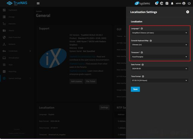Click the Virtualization monitor icon

[x=4, y=58]
